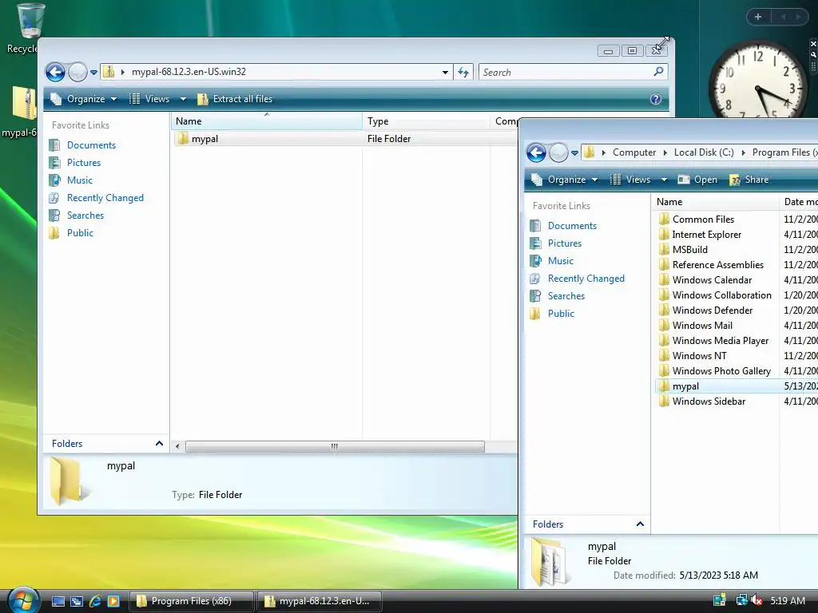Select Windows Media Player folder
Image resolution: width=818 pixels, height=613 pixels.
coord(713,340)
